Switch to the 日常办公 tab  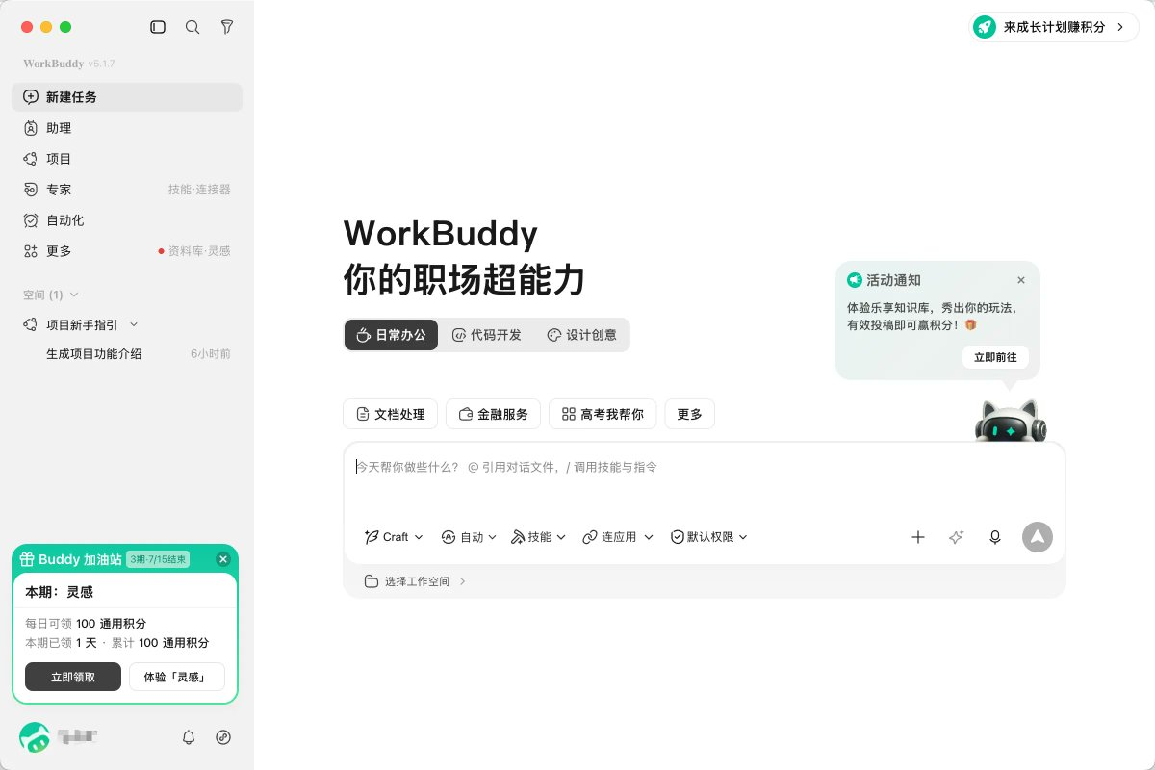[x=391, y=335]
